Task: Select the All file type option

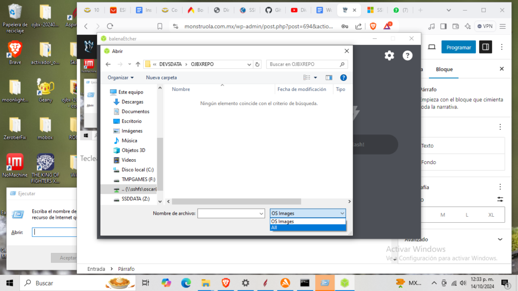Action: click(308, 228)
